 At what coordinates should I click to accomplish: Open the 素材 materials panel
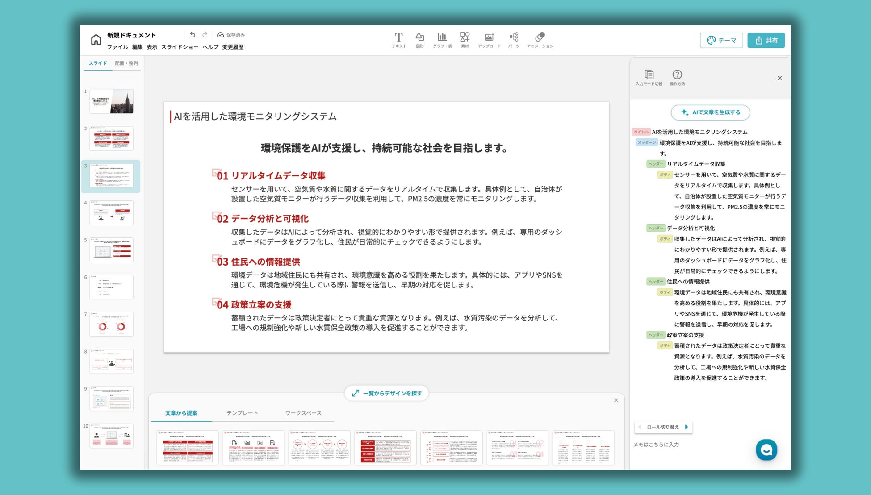(x=465, y=39)
